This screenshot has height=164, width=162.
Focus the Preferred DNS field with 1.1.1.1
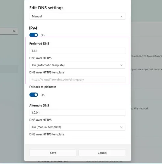[x=77, y=51]
